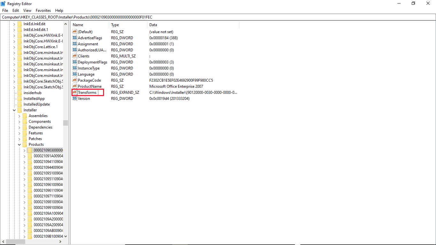The image size is (436, 245).
Task: Select the 00002109 1A00904 product key
Action: pos(48,156)
